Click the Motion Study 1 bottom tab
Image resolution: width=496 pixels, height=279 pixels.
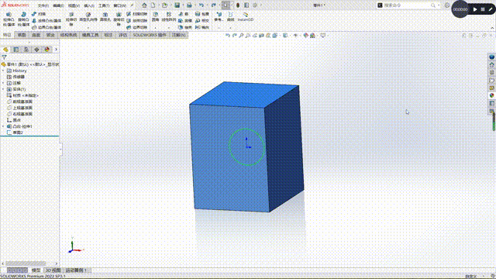(76, 270)
